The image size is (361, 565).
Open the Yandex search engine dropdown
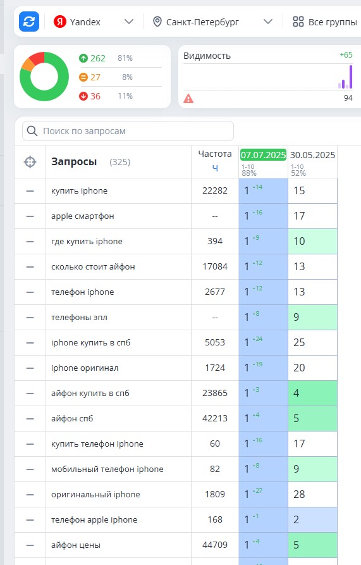pos(93,22)
